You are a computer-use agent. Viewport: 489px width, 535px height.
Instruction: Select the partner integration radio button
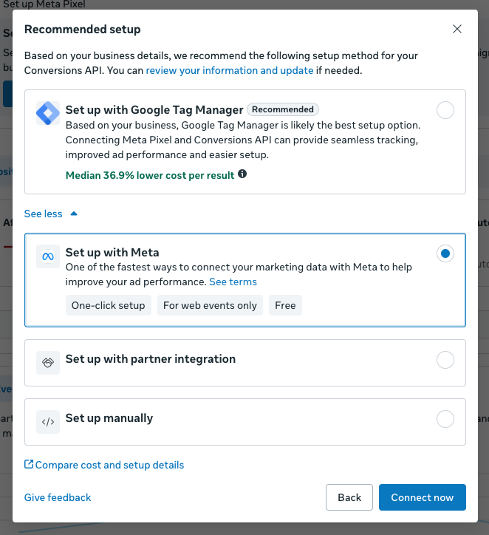click(x=445, y=360)
